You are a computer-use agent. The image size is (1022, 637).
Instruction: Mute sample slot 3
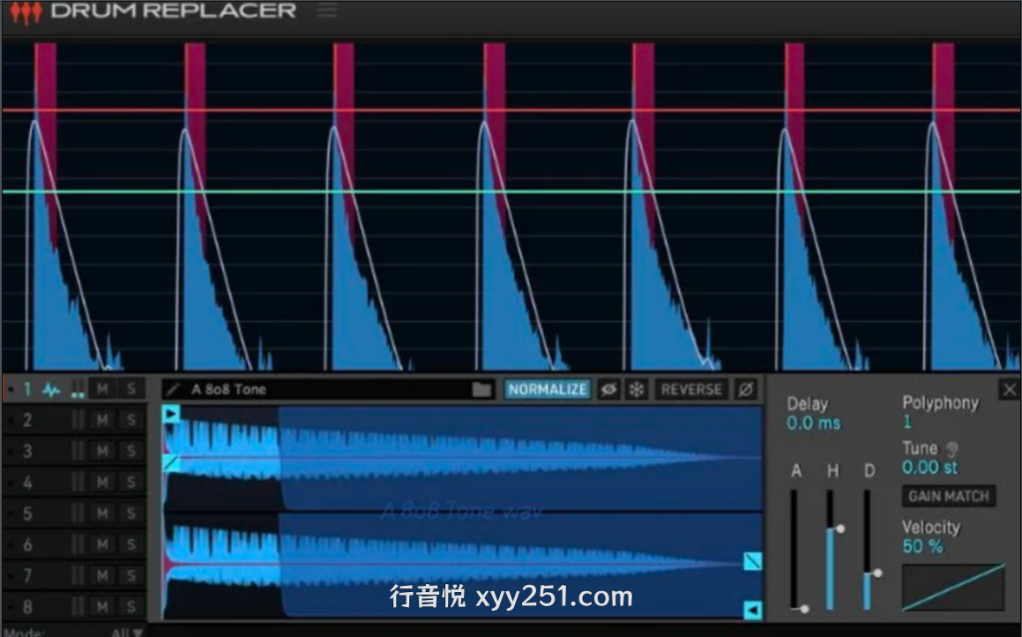click(103, 451)
